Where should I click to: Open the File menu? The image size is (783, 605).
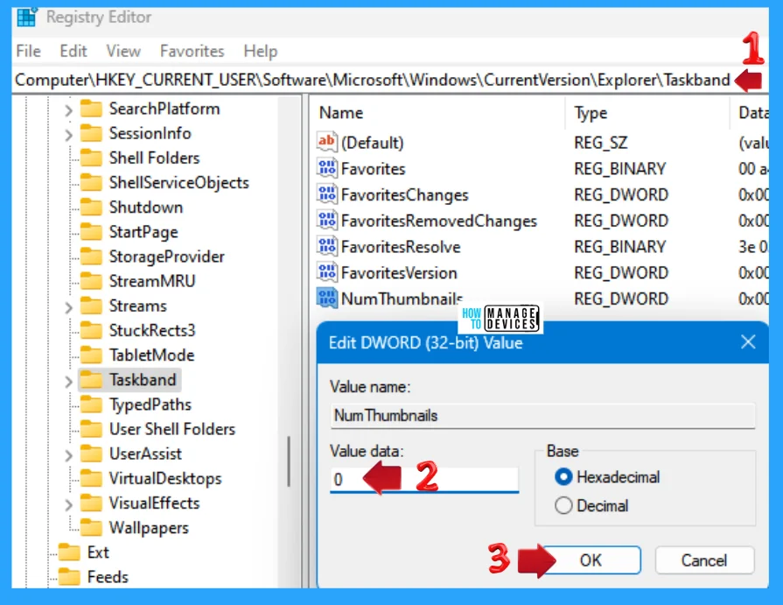29,51
